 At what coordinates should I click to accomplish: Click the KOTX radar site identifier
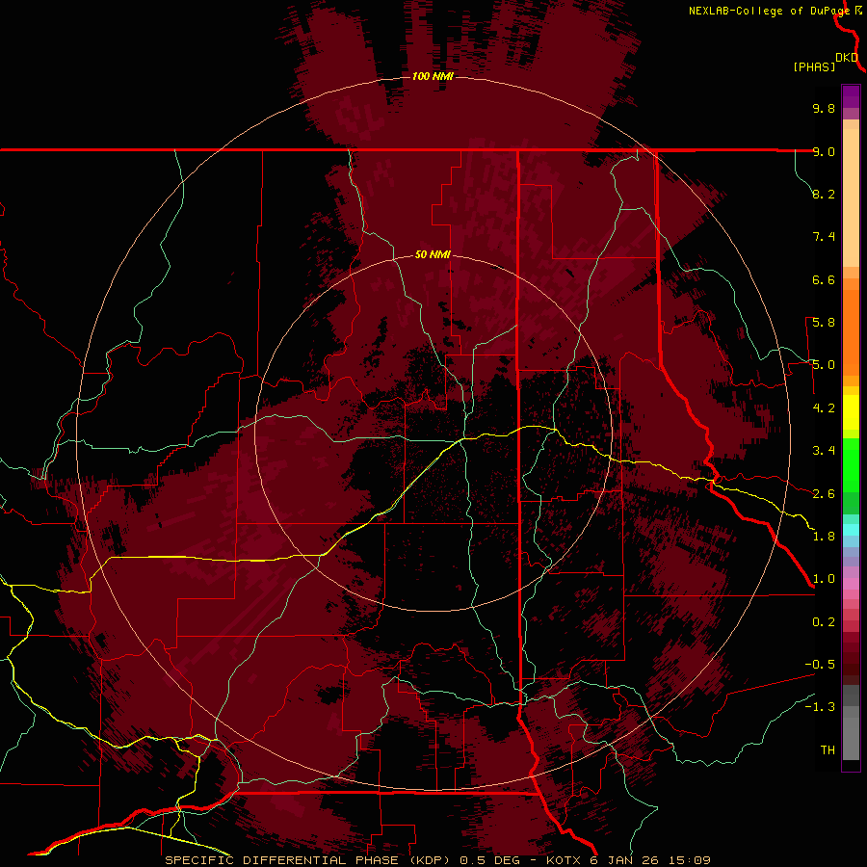click(x=564, y=860)
